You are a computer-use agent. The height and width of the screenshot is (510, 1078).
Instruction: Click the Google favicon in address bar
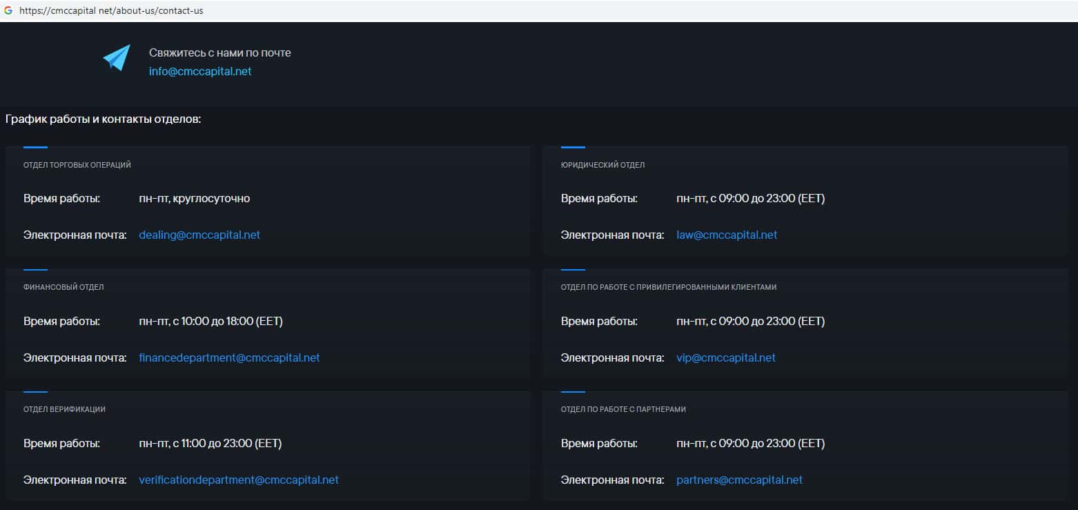[8, 11]
